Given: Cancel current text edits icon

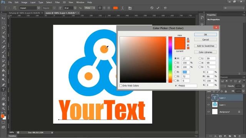Looking at the screenshot, I should [152, 8].
